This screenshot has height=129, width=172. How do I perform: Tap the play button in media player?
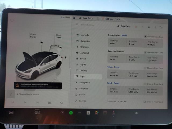(25, 102)
